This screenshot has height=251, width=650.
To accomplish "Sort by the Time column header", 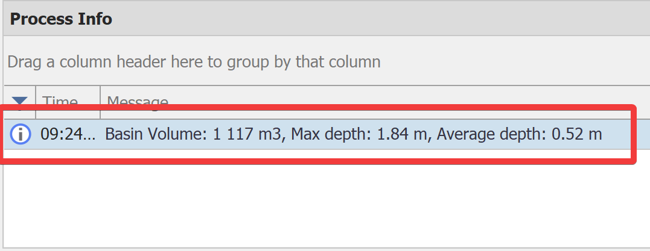I will tap(68, 102).
